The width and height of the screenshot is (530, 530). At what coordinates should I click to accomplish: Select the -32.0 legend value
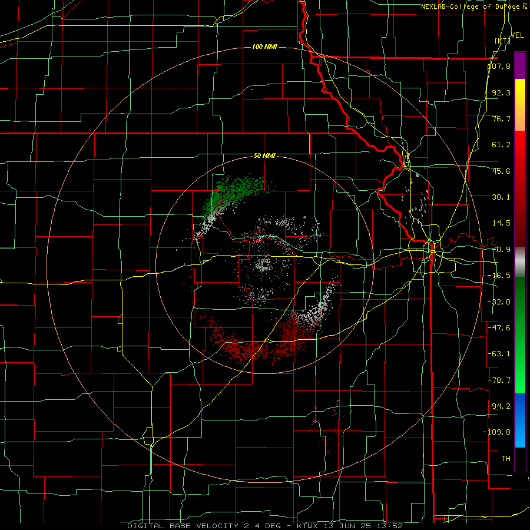[499, 302]
